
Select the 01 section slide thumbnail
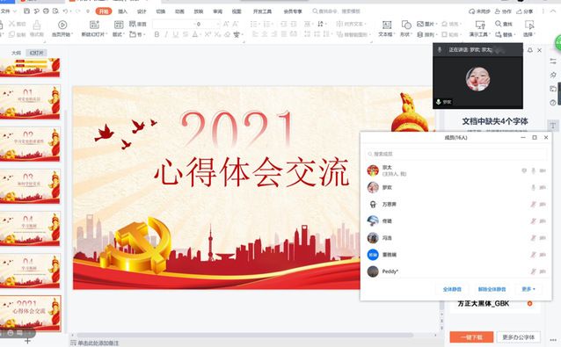[30, 102]
